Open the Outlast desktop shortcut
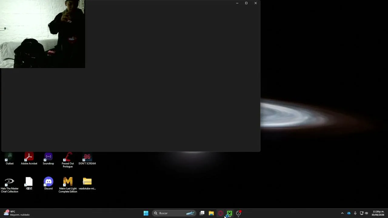 click(10, 159)
